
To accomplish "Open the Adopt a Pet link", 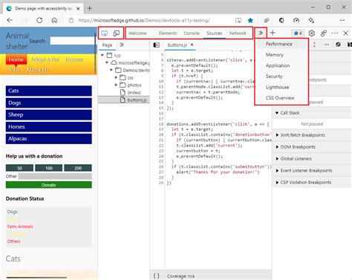I will click(x=45, y=59).
